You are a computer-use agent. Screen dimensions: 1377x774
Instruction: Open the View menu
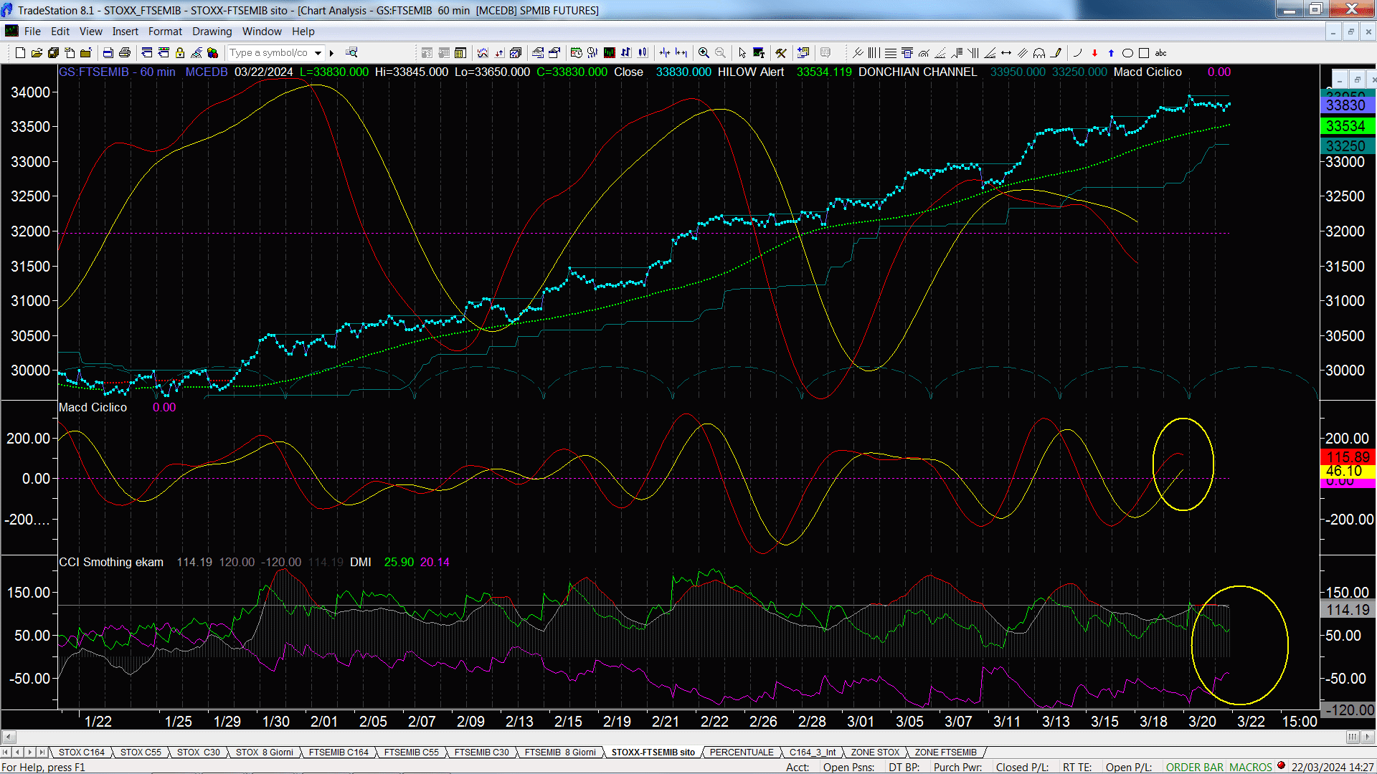[91, 32]
